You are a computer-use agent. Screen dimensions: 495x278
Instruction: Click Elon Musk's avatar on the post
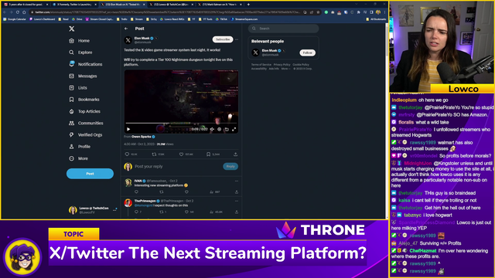tap(128, 40)
